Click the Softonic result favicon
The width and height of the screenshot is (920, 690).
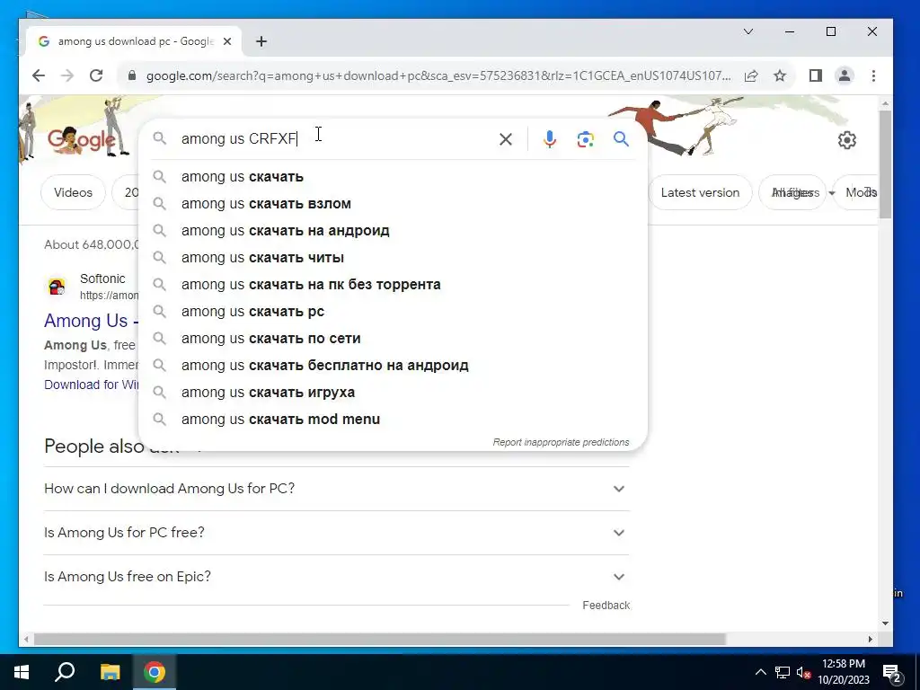click(x=57, y=287)
